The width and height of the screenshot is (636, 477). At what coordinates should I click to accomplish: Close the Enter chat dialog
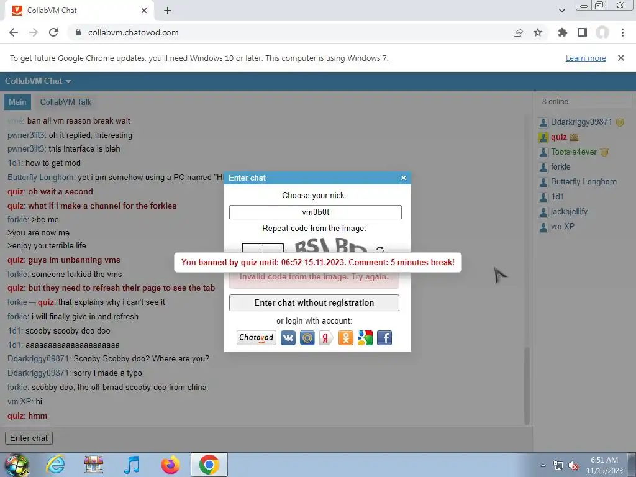(x=403, y=178)
